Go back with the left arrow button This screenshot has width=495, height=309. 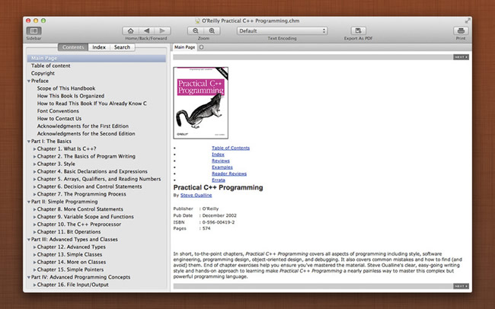pos(148,30)
